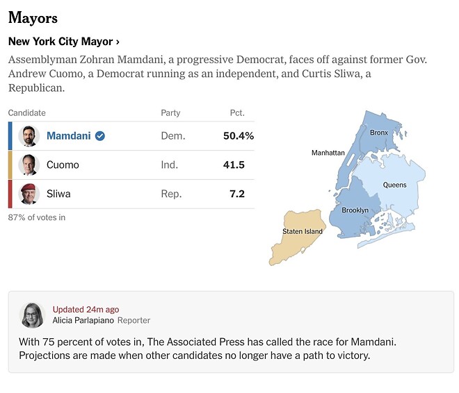Viewport: 459px width, 393px height.
Task: Click Mamdani's candidate photo
Action: click(29, 136)
